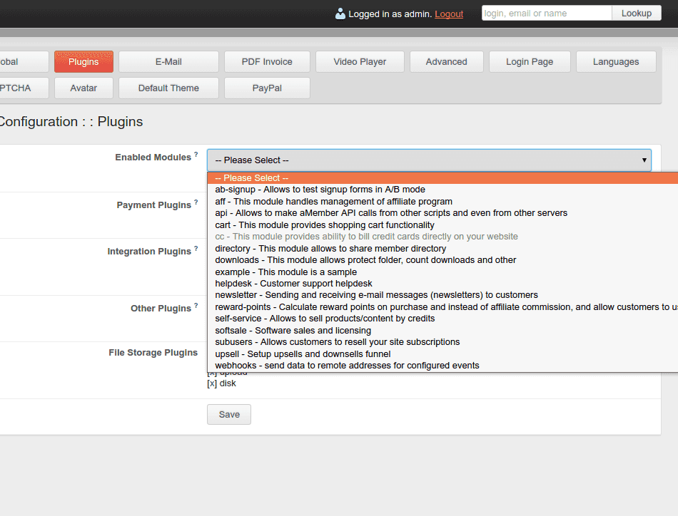Click the Lookup button
The image size is (678, 516).
(x=637, y=14)
